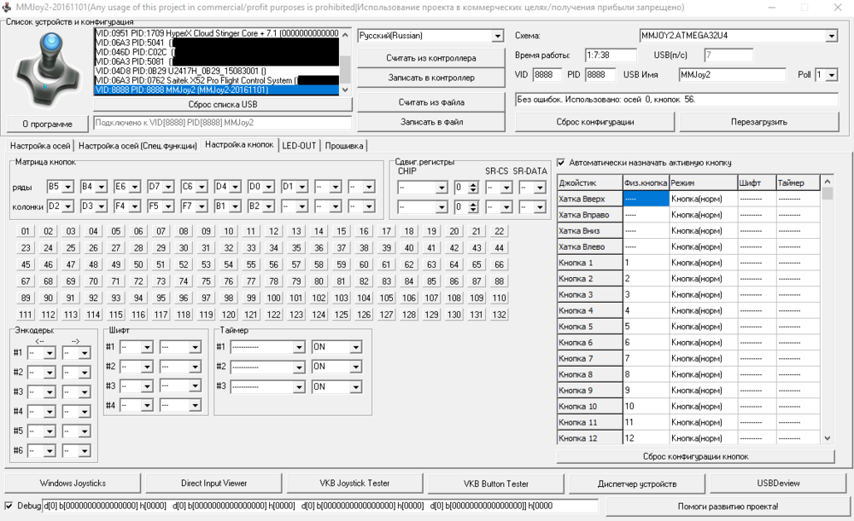Viewport: 854px width, 521px height.
Task: Open the Прошивка tab
Action: click(344, 145)
